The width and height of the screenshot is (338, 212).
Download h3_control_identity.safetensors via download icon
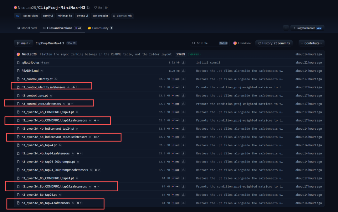pyautogui.click(x=183, y=87)
